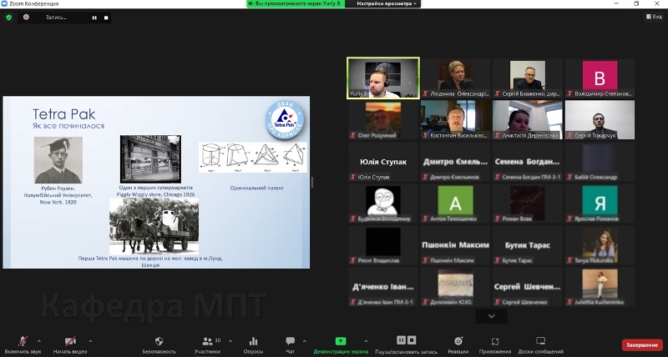Image resolution: width=668 pixels, height=357 pixels.
Task: Open the Чат chat panel
Action: [x=290, y=344]
